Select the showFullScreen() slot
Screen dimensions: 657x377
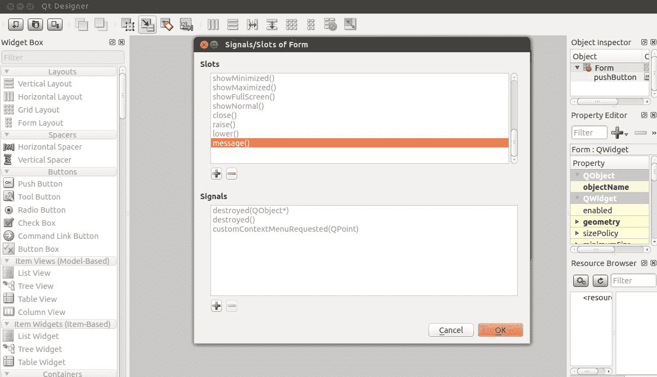click(244, 97)
